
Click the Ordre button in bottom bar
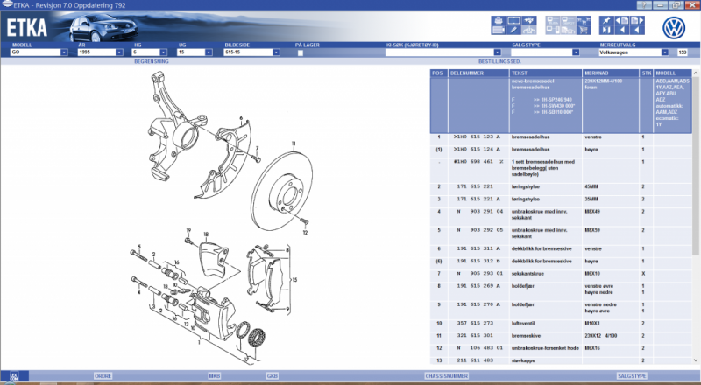(x=103, y=375)
